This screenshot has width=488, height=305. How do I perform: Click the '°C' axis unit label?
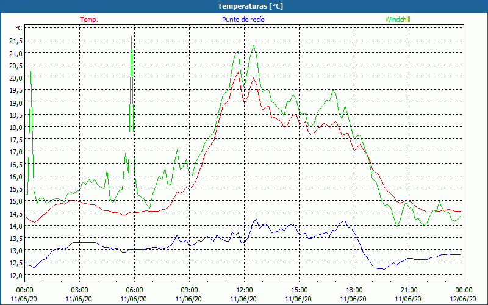[19, 28]
